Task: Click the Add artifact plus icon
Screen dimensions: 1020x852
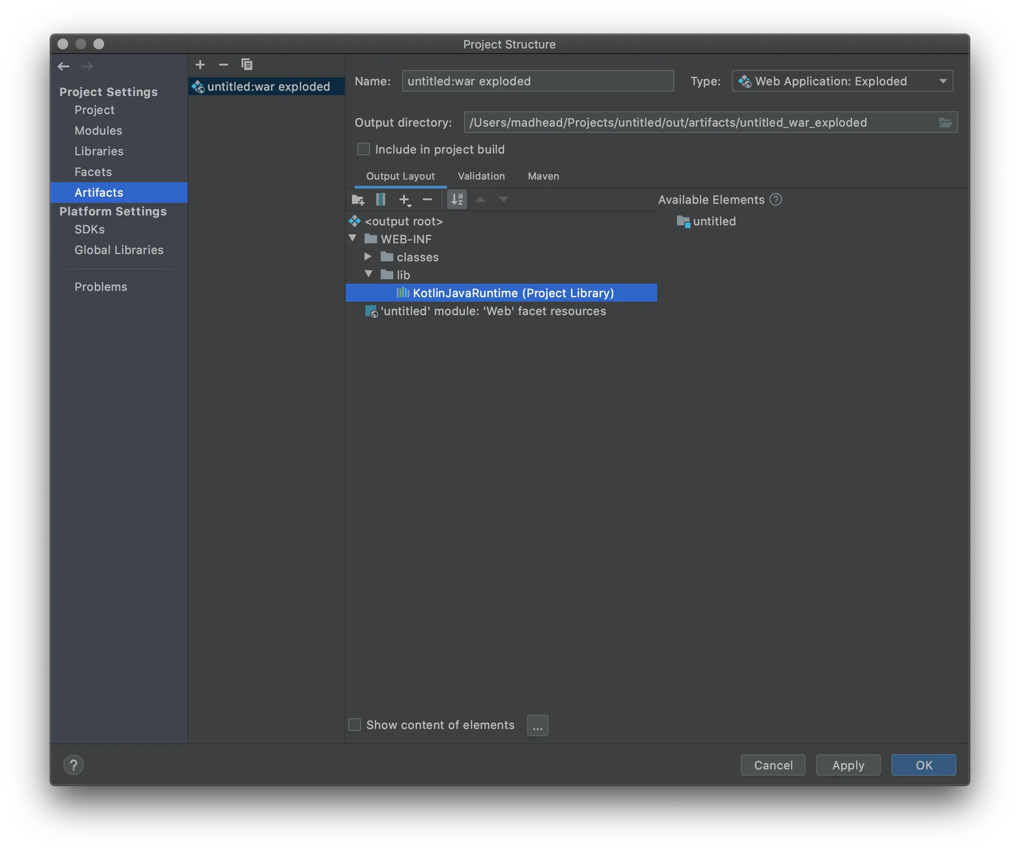Action: click(x=200, y=65)
